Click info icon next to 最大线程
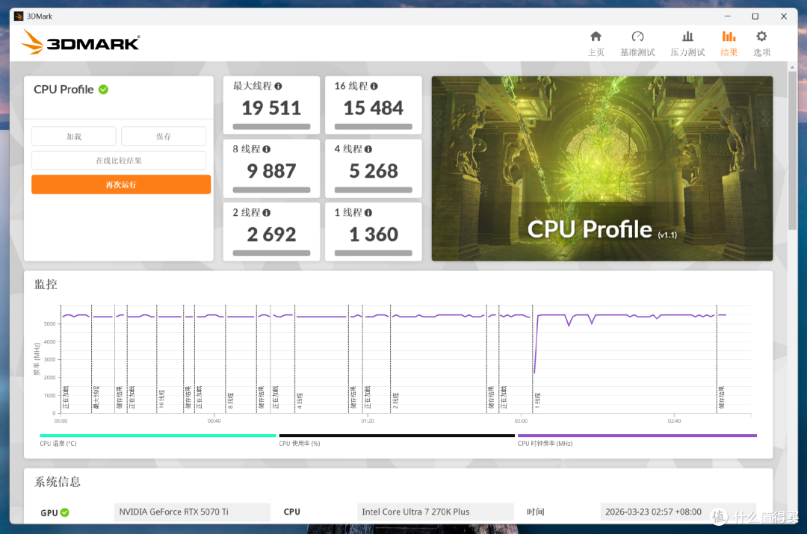Image resolution: width=807 pixels, height=534 pixels. (x=278, y=86)
